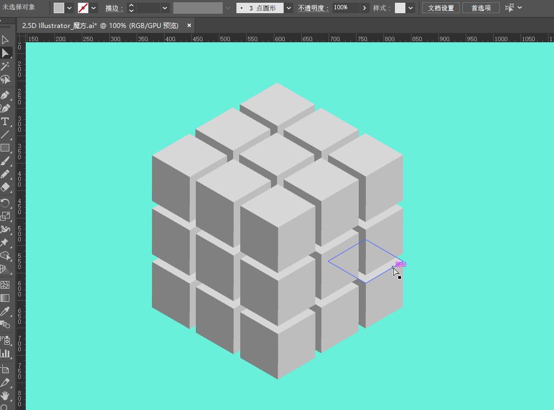This screenshot has width=554, height=410.
Task: Click the stroke weight stepper arrows
Action: [131, 8]
